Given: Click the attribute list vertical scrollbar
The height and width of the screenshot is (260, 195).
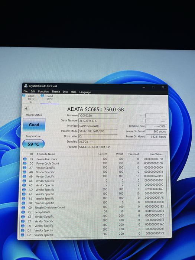Looking at the screenshot, I should point(166,181).
